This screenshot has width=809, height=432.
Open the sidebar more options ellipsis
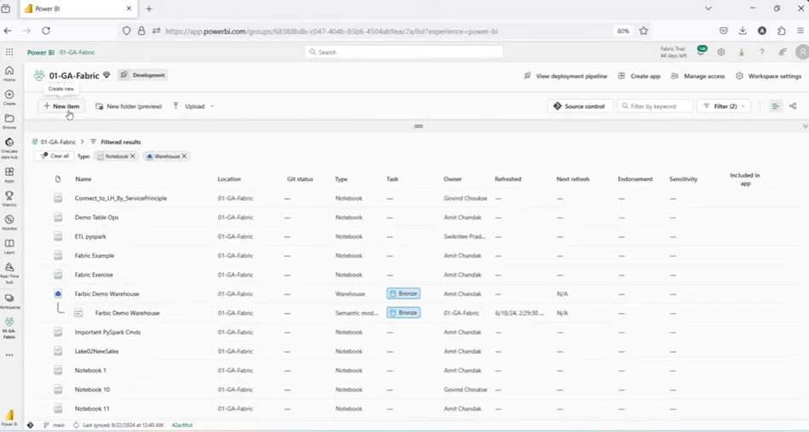(x=9, y=355)
